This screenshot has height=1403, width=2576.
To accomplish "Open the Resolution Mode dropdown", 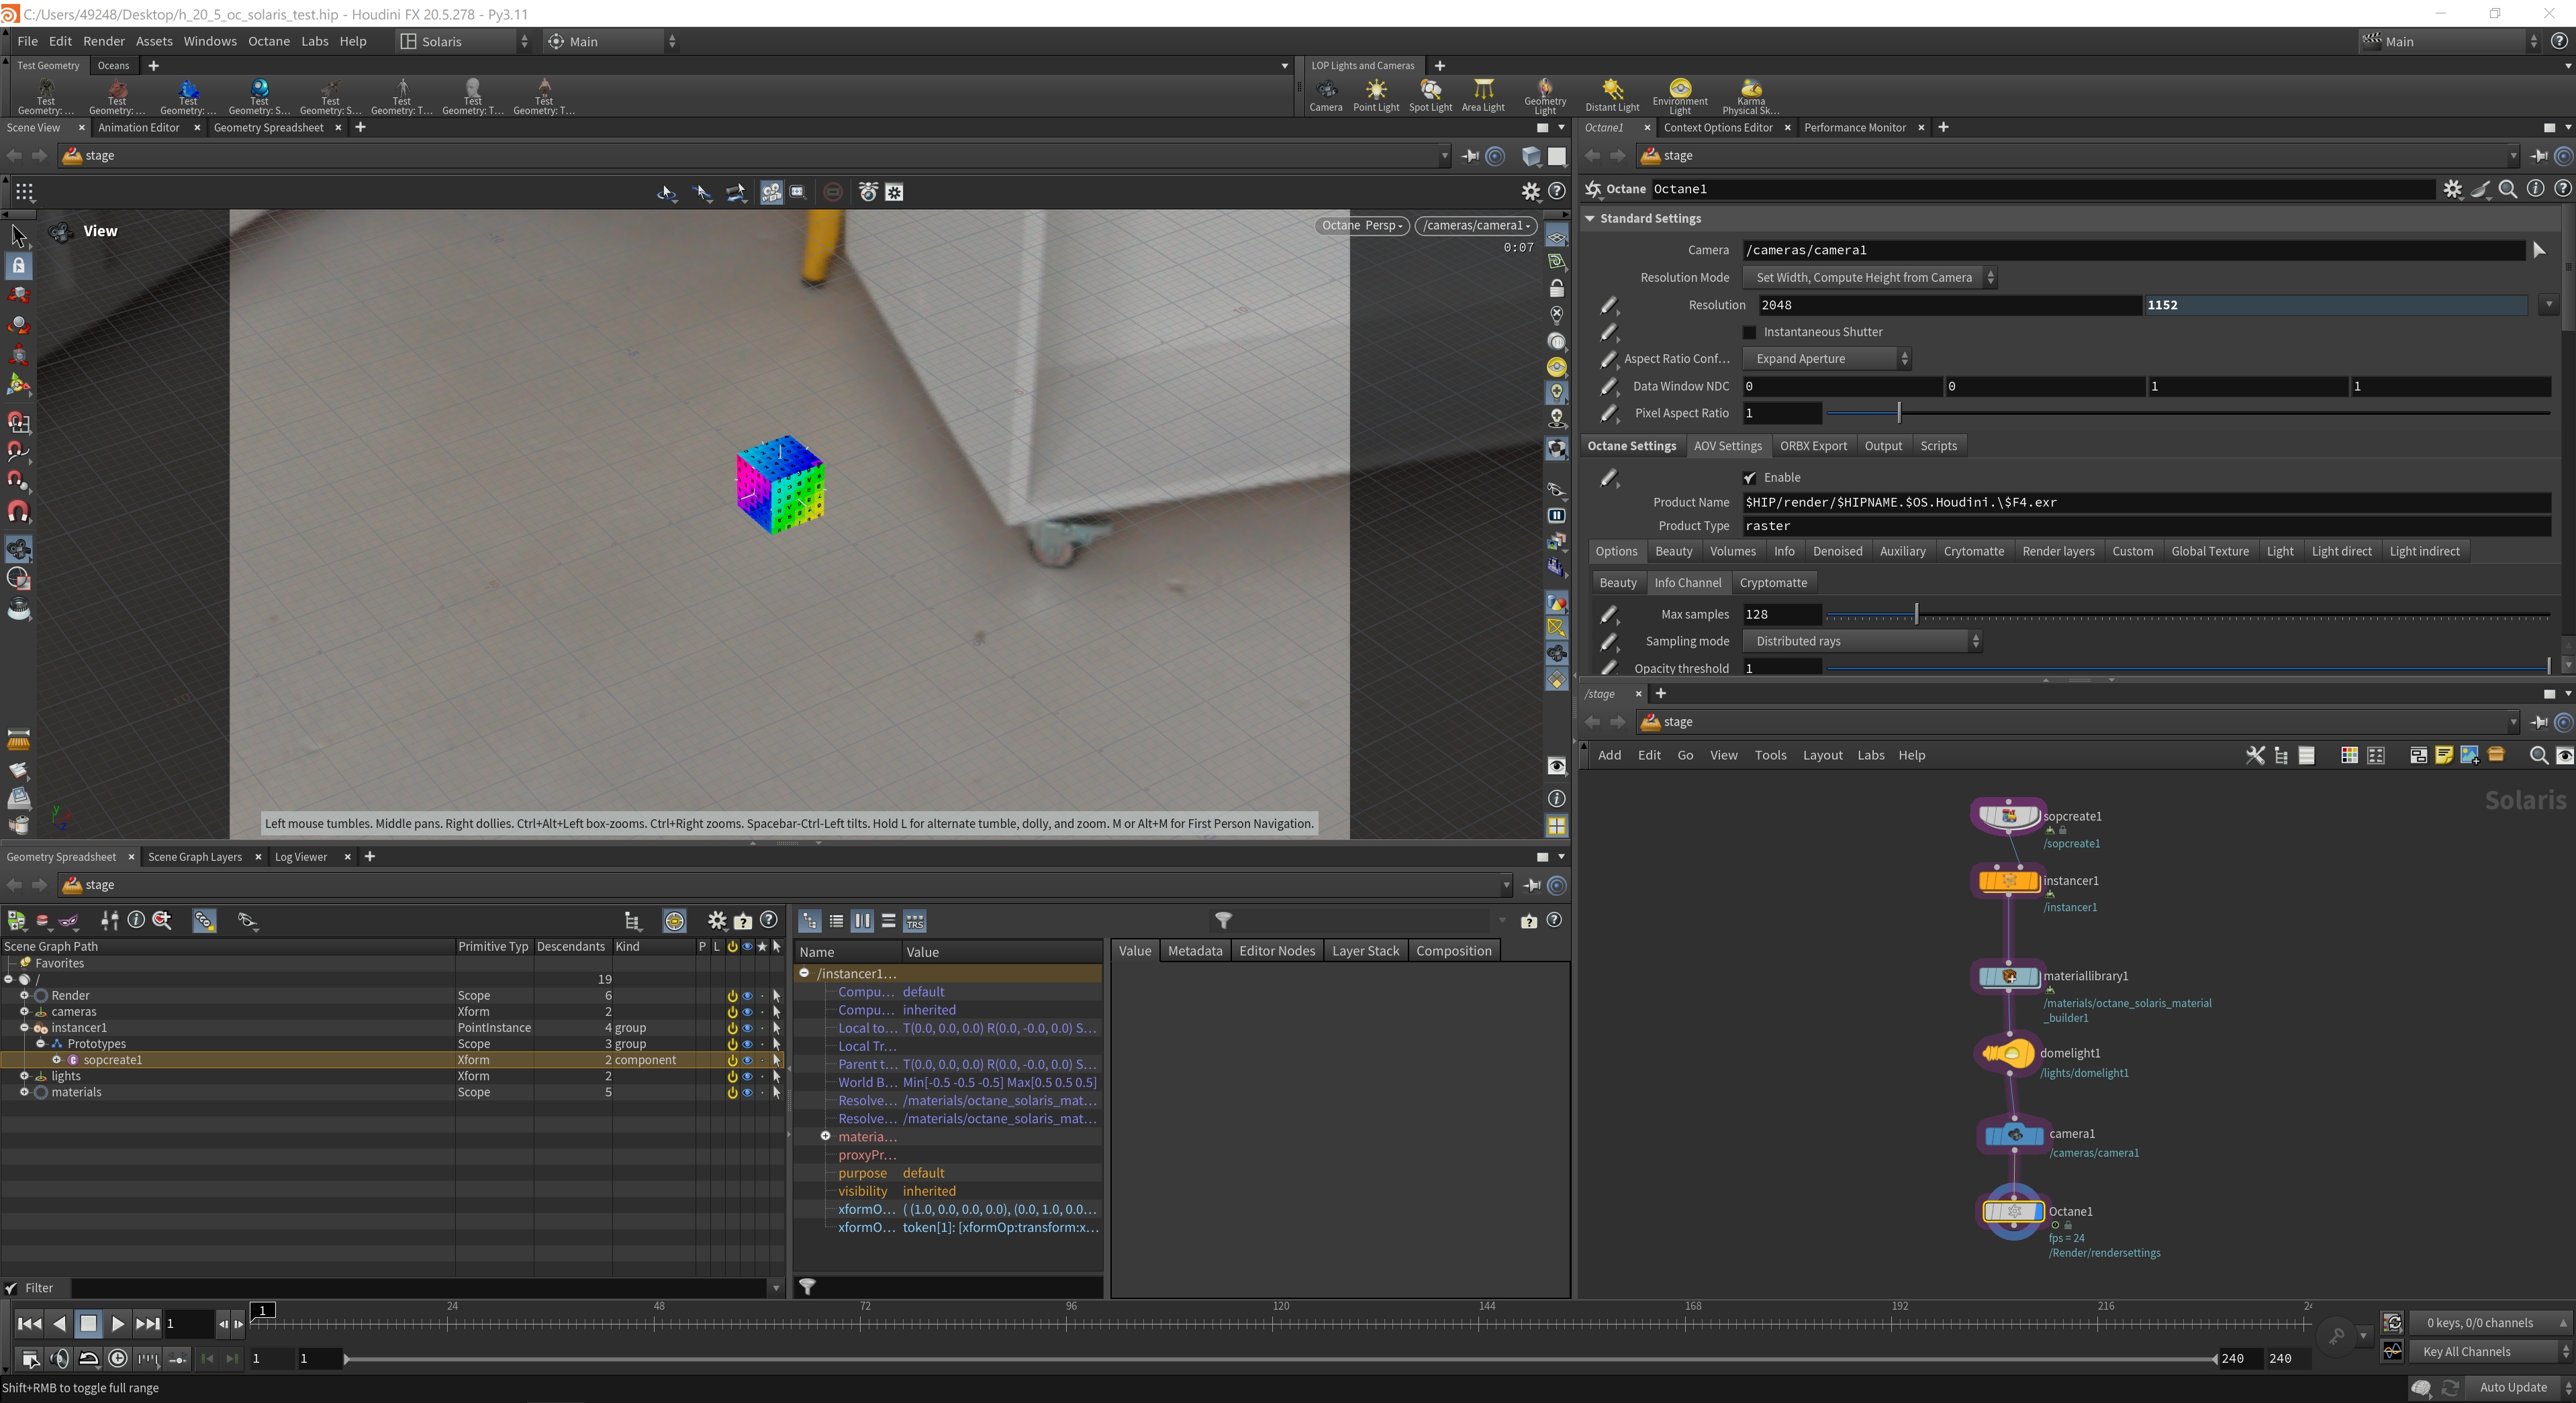I will (x=1869, y=278).
